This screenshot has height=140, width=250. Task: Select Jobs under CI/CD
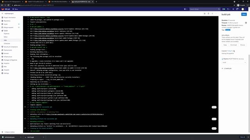[x=5, y=40]
